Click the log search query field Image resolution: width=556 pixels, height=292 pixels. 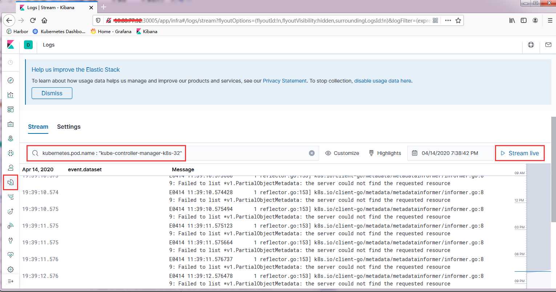(173, 153)
